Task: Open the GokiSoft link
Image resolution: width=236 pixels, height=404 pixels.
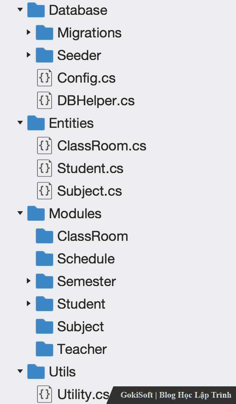Action: (x=137, y=395)
